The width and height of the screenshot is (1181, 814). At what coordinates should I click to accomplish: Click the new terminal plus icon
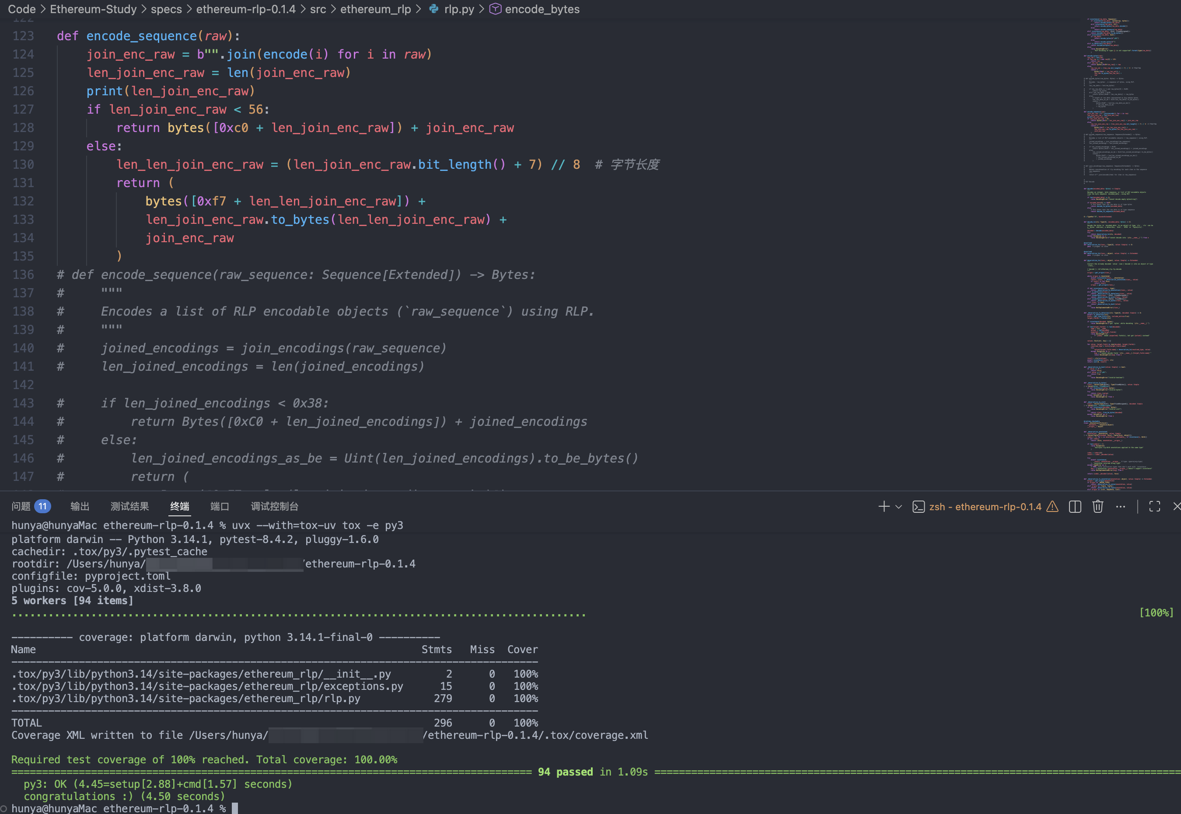coord(884,506)
